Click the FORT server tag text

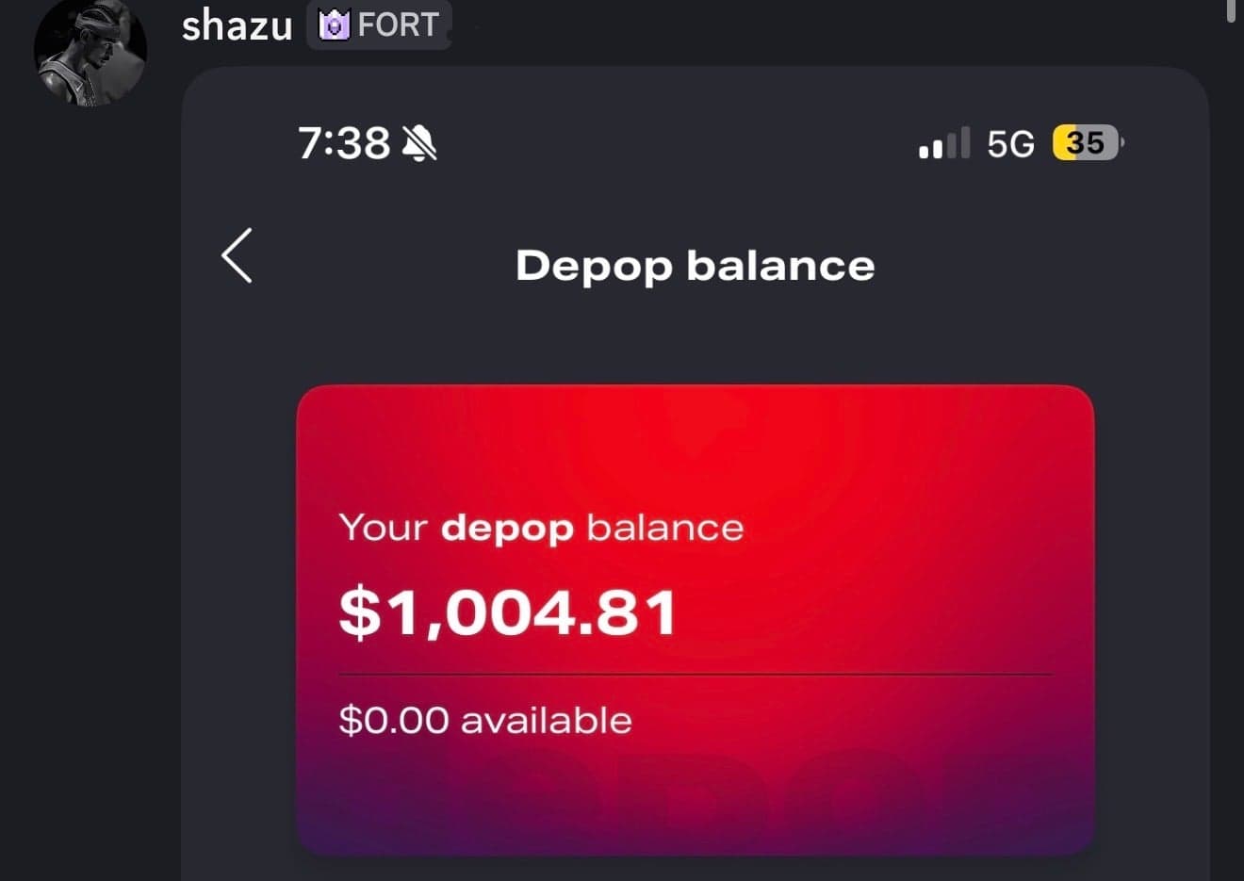tap(398, 24)
